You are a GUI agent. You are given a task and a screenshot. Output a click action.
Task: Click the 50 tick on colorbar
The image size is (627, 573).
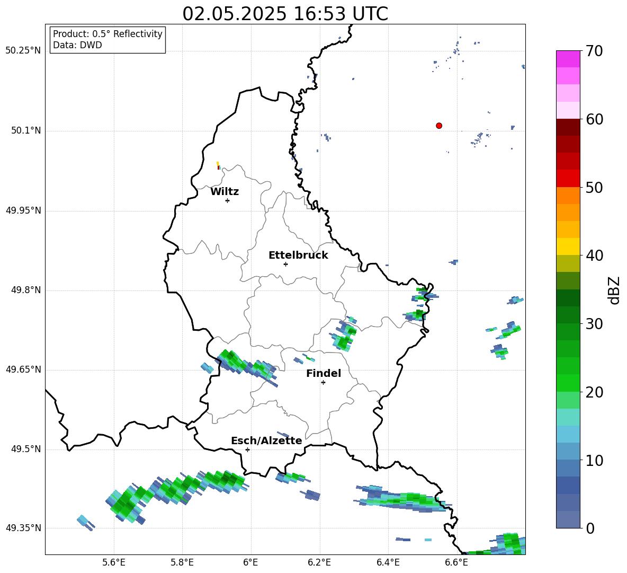(594, 188)
